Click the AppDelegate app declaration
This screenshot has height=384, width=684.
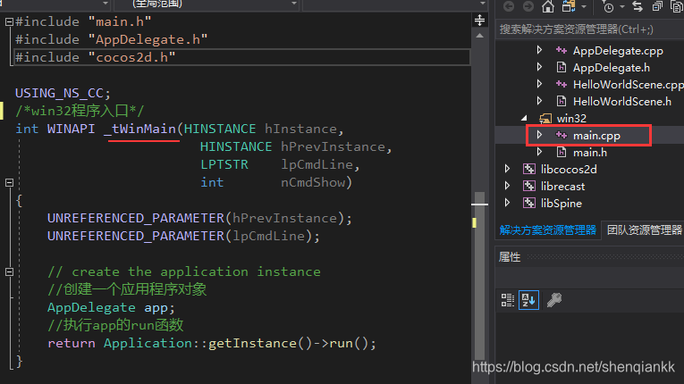[x=111, y=308]
